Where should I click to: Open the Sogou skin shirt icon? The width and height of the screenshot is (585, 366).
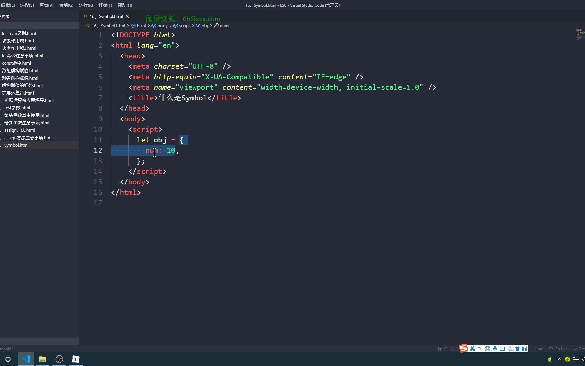[517, 349]
